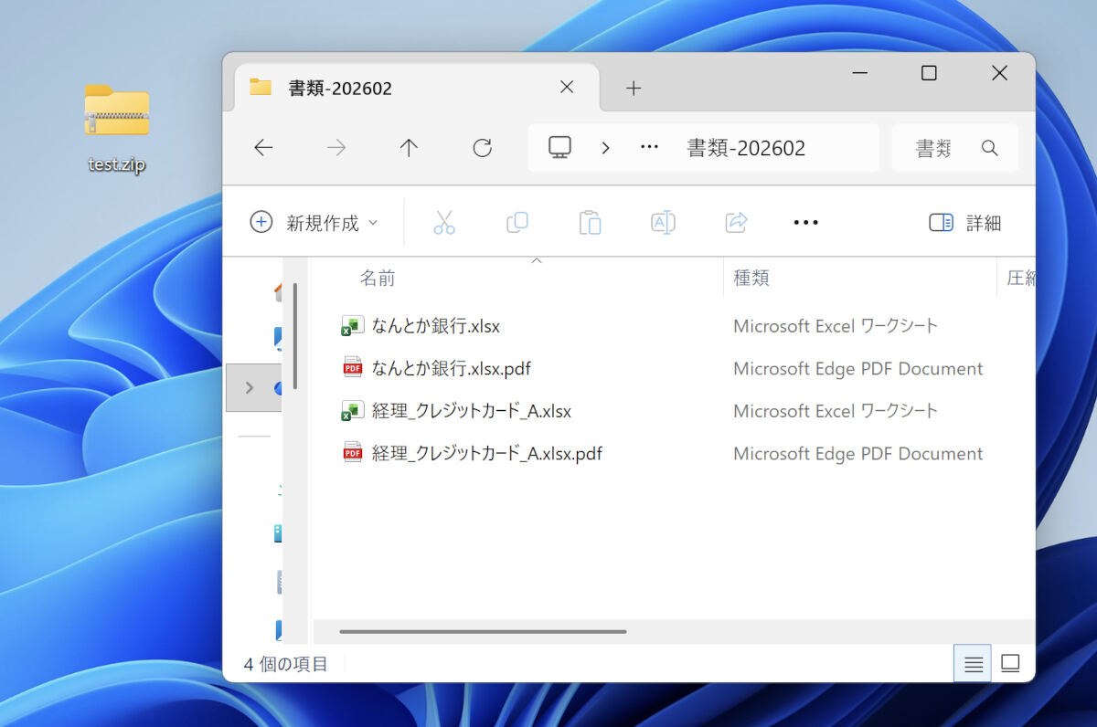Select the Copy icon in the toolbar
The image size is (1097, 727).
pyautogui.click(x=517, y=222)
